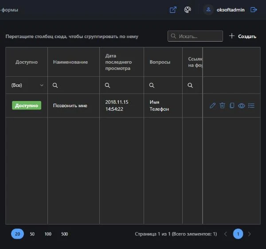Click the Создать button
This screenshot has width=266, height=249.
243,36
